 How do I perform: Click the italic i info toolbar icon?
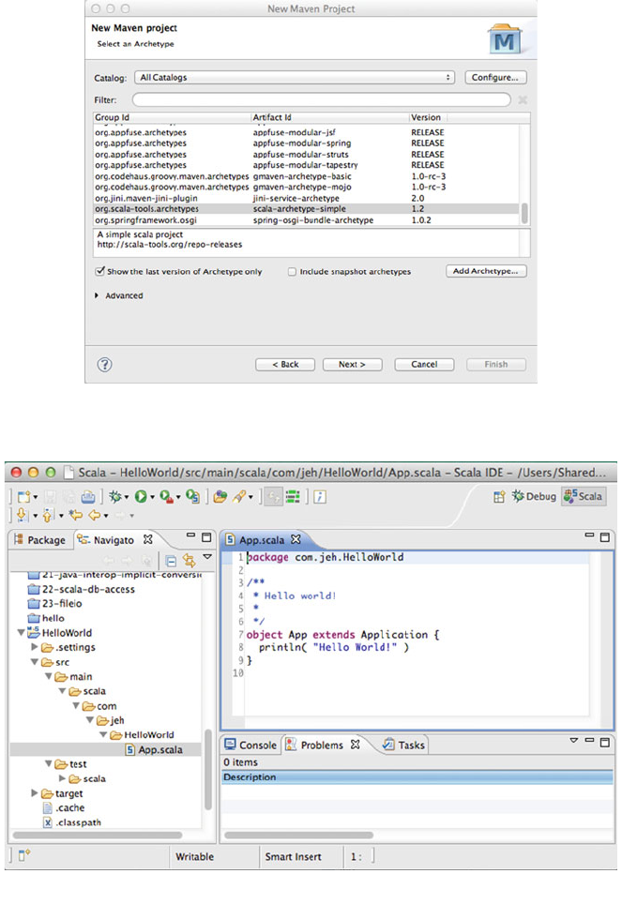point(320,496)
